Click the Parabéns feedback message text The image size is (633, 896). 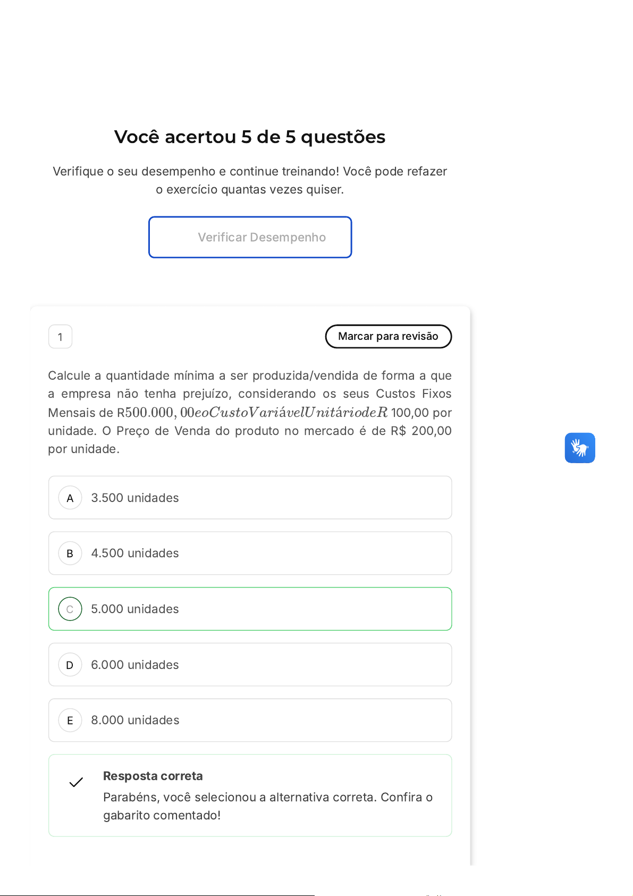coord(268,806)
